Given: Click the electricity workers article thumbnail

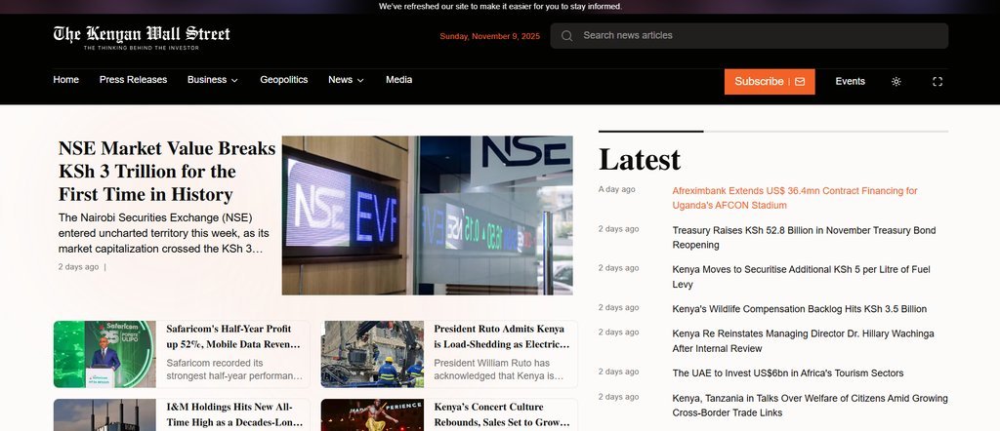Looking at the screenshot, I should tap(372, 354).
